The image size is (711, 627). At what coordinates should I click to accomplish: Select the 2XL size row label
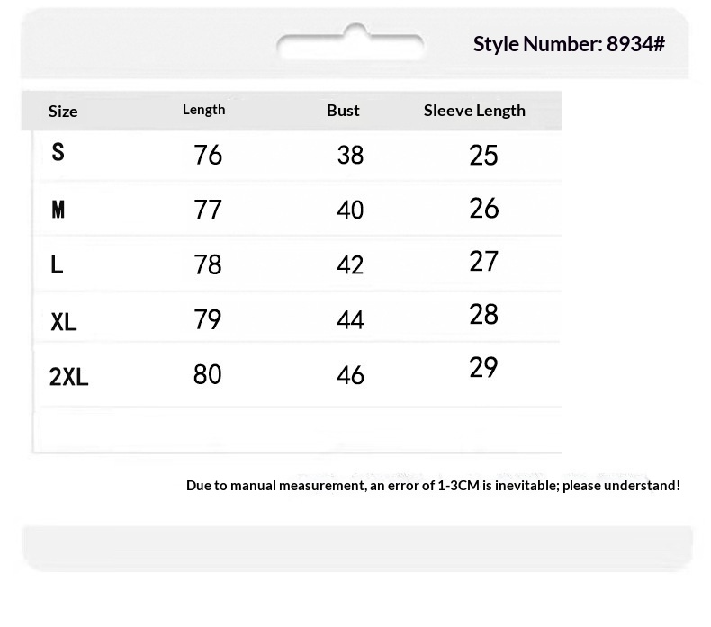(69, 377)
